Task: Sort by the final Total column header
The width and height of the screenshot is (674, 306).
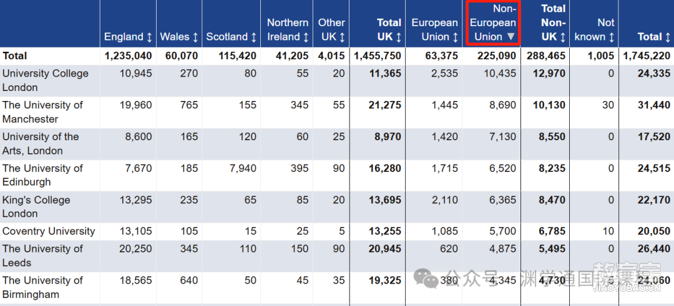Action: pyautogui.click(x=654, y=37)
